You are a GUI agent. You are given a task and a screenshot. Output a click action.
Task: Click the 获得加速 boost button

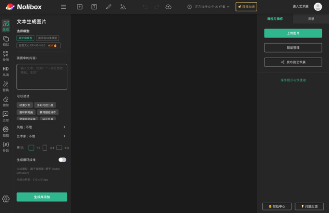pos(246,7)
